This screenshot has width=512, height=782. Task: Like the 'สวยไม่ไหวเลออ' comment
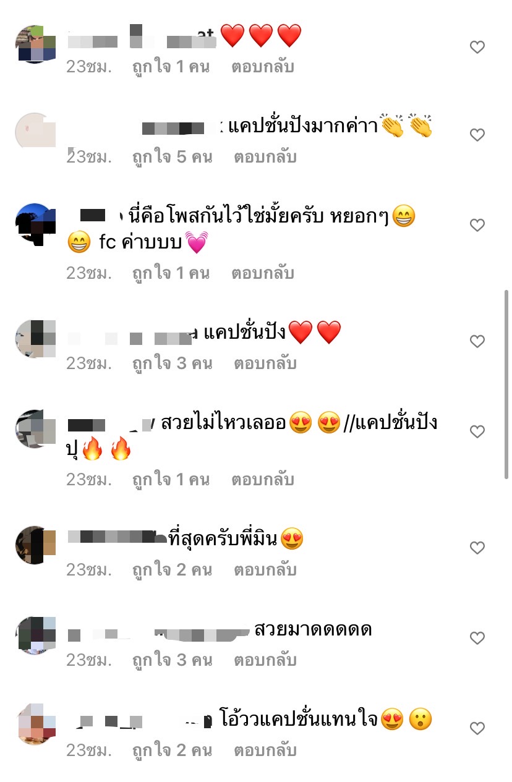pyautogui.click(x=477, y=431)
